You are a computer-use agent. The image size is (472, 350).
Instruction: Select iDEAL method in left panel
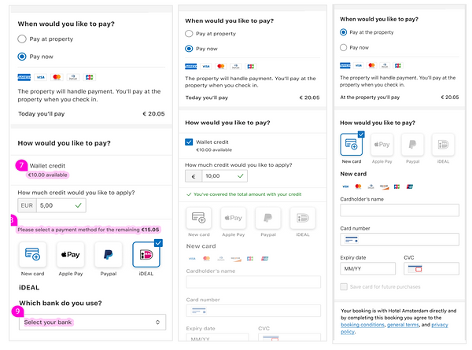[x=146, y=255]
